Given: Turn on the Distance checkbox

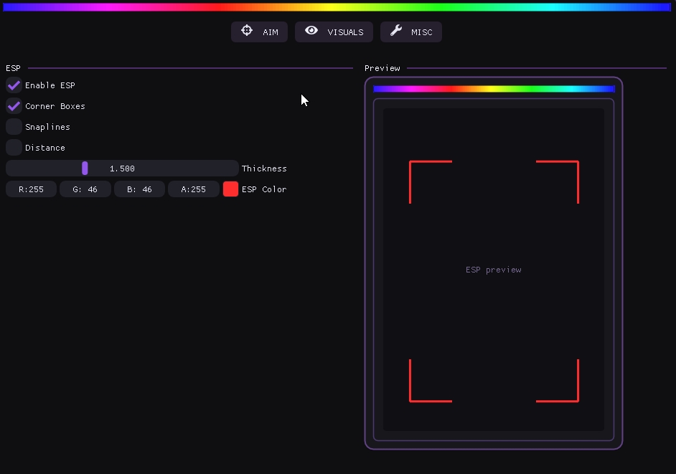Looking at the screenshot, I should [14, 148].
